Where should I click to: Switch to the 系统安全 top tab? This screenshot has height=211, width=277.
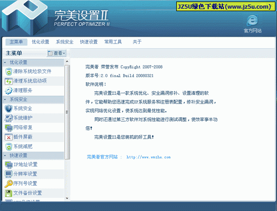[x=64, y=42]
